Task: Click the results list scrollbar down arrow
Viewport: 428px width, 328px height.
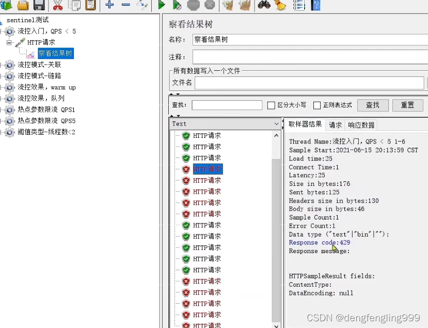Action: click(x=276, y=326)
